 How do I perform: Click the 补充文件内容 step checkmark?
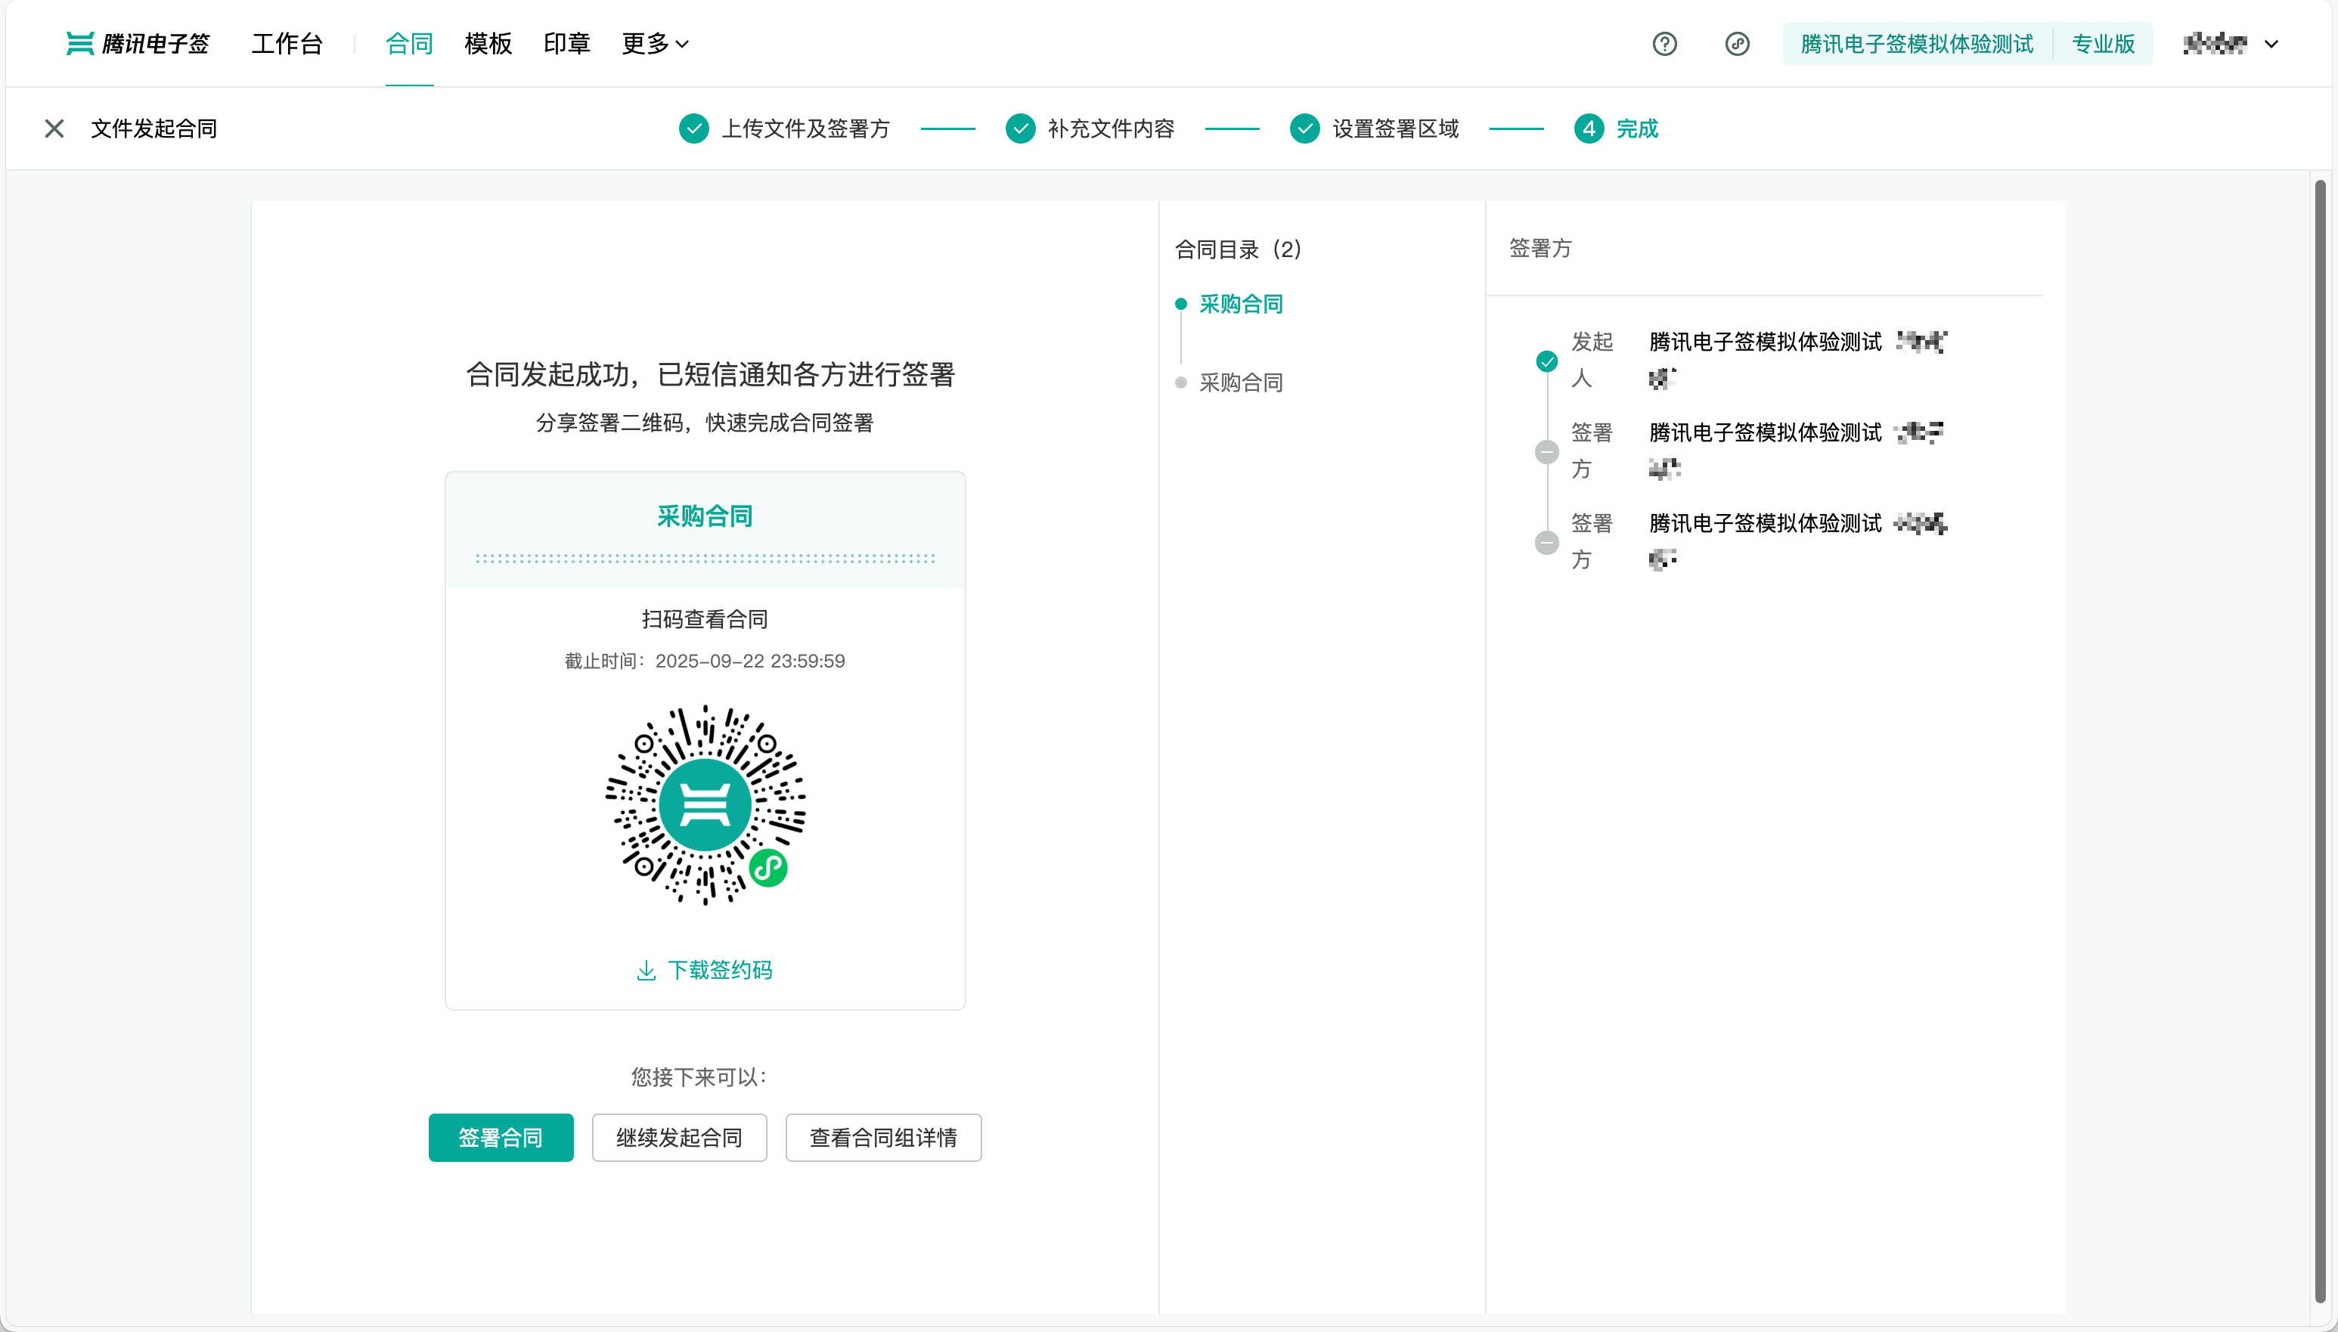point(1020,129)
